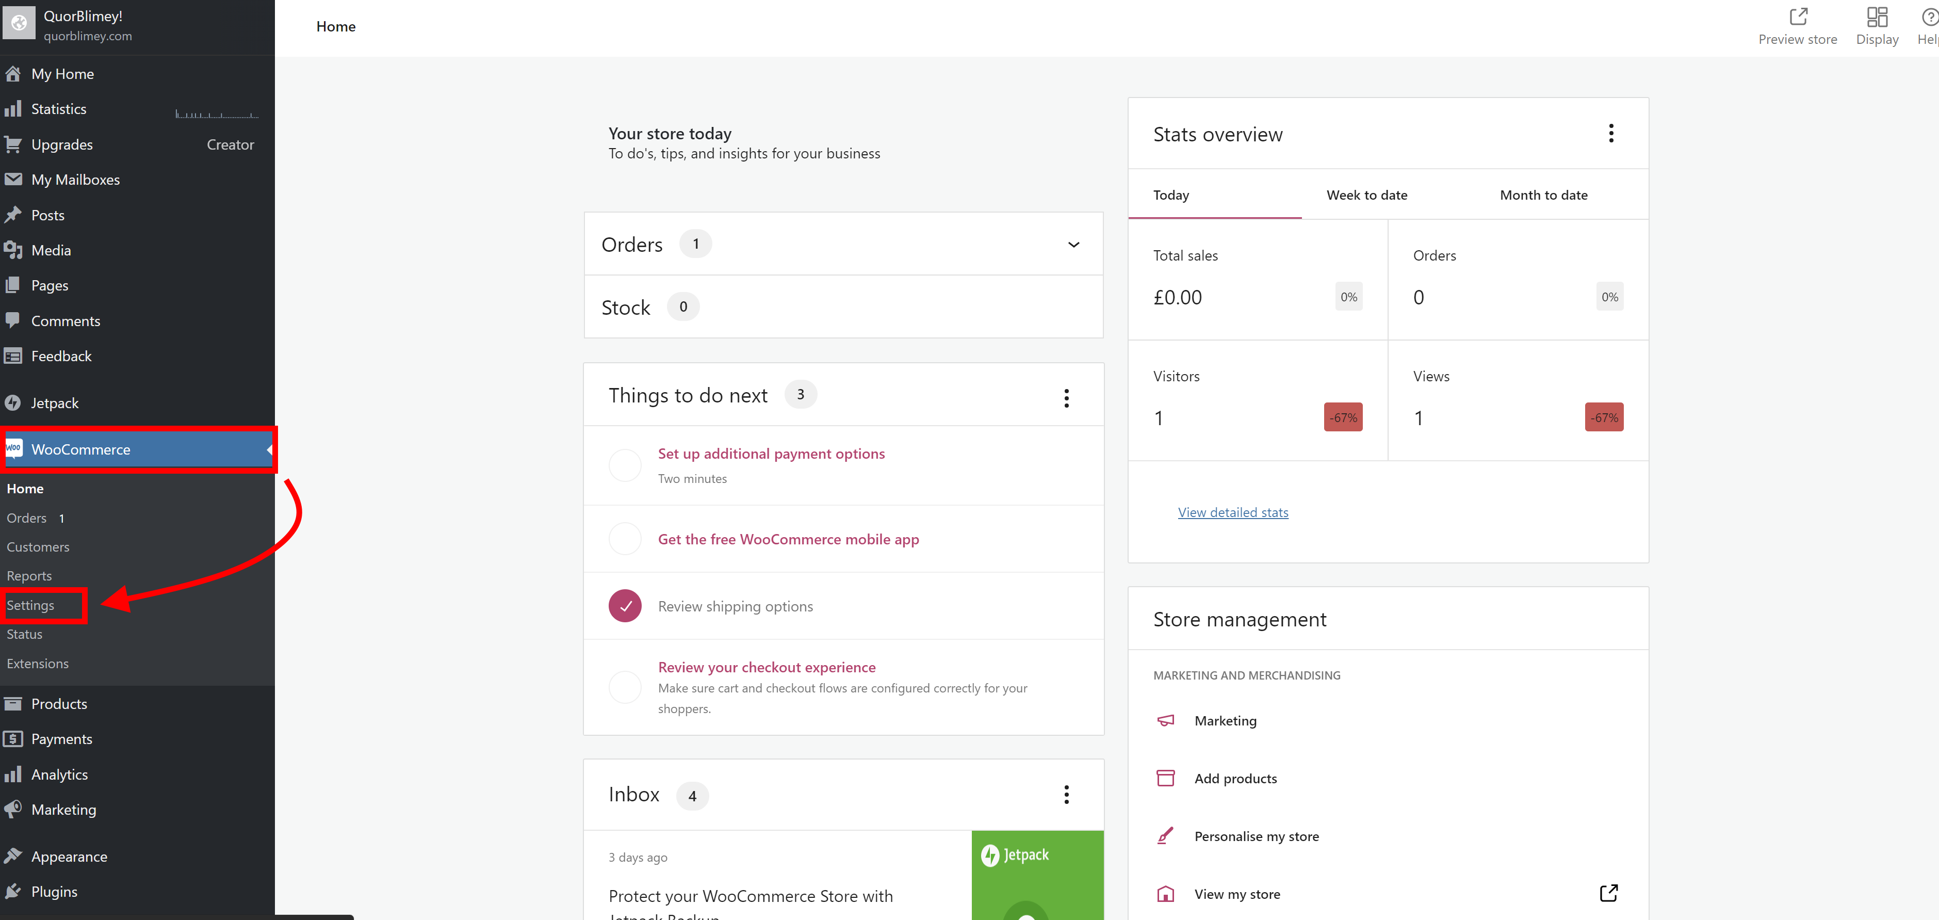
Task: Click the My Home house icon
Action: [x=13, y=74]
